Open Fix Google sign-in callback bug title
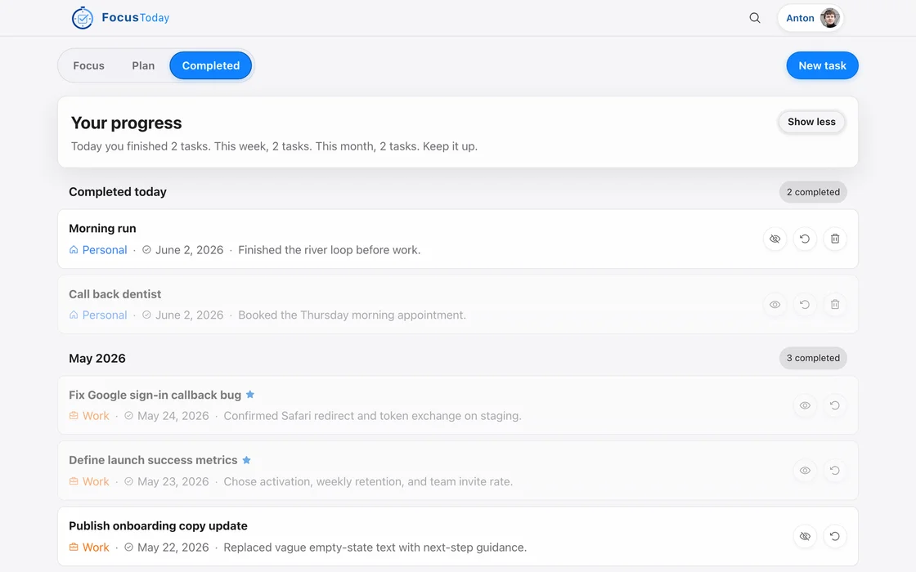The height and width of the screenshot is (572, 916). 155,395
